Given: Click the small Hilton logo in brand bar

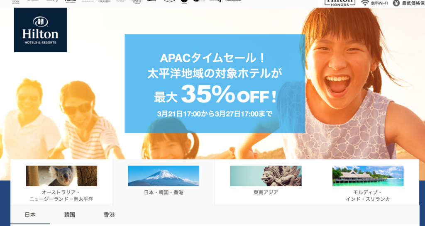Looking at the screenshot, I should [71, 1].
